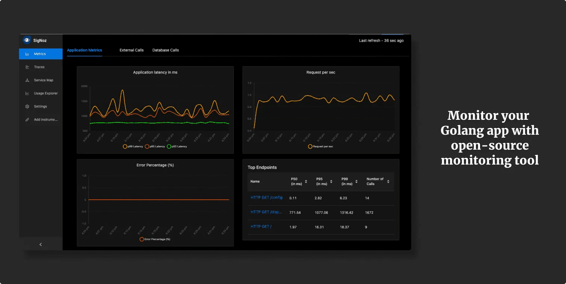Select the Error Percentage legend marker circle
The image size is (566, 284).
tap(141, 239)
